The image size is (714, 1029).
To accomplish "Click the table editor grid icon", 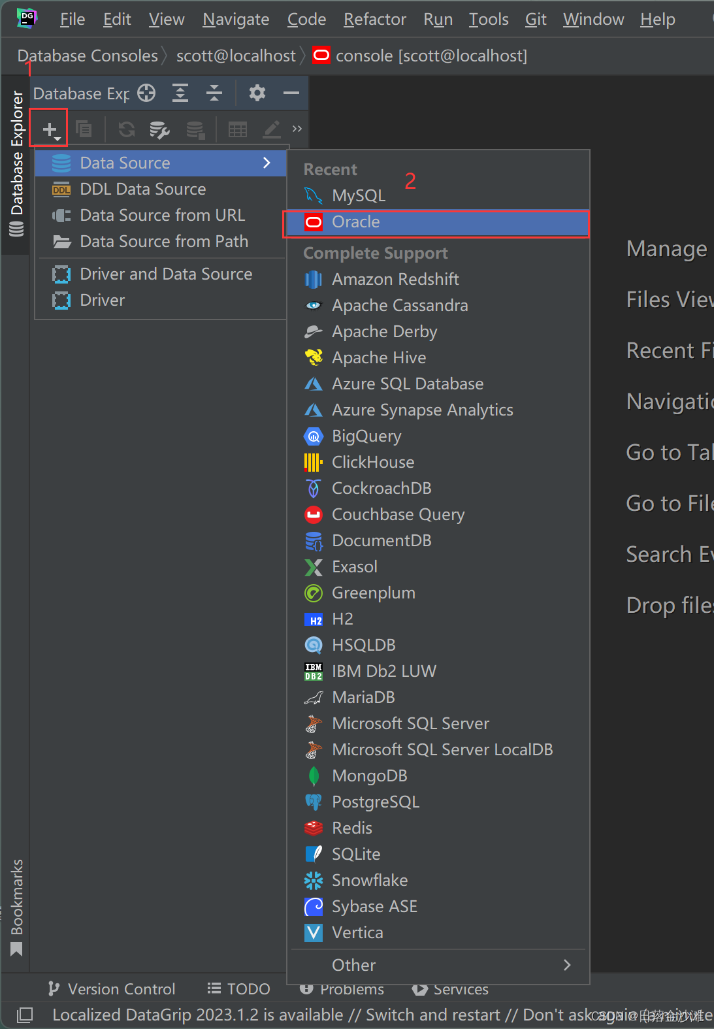I will (238, 129).
